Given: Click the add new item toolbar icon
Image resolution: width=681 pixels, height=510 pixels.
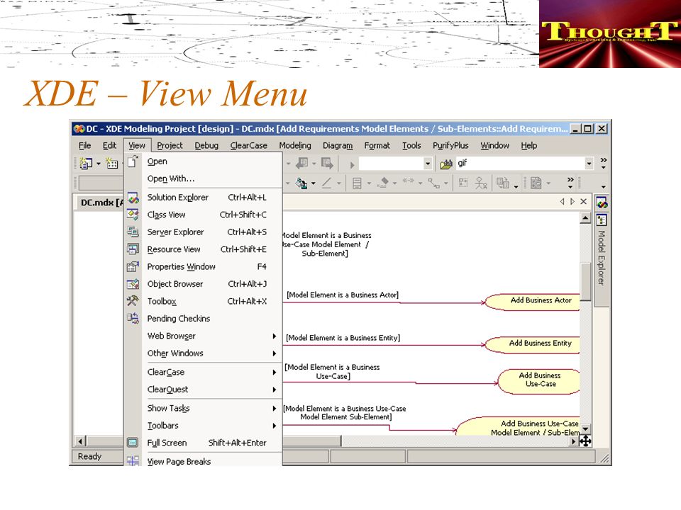Looking at the screenshot, I should coord(112,163).
